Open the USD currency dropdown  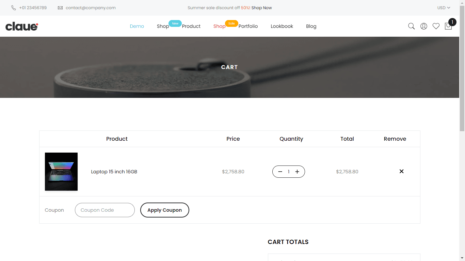444,8
